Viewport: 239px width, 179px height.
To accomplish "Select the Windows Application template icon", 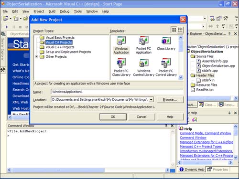I will tap(121, 41).
